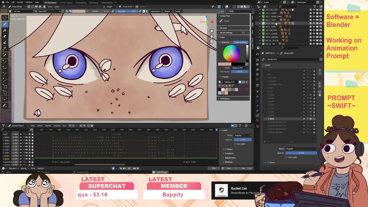The height and width of the screenshot is (207, 368).
Task: Click the End frame field 710
Action: pyautogui.click(x=247, y=168)
